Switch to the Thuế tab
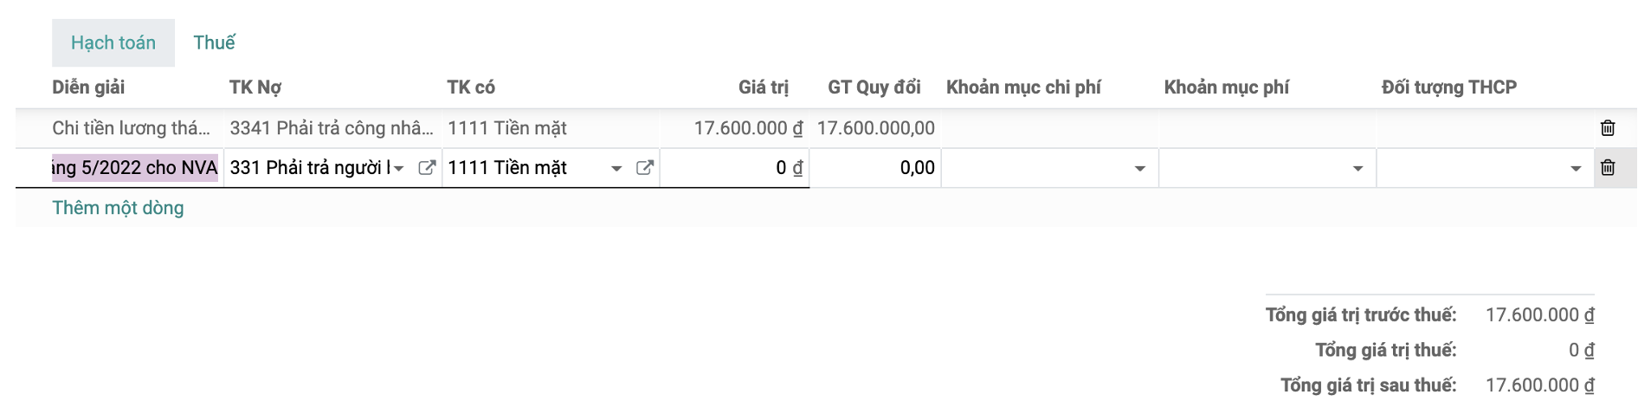 pyautogui.click(x=214, y=42)
